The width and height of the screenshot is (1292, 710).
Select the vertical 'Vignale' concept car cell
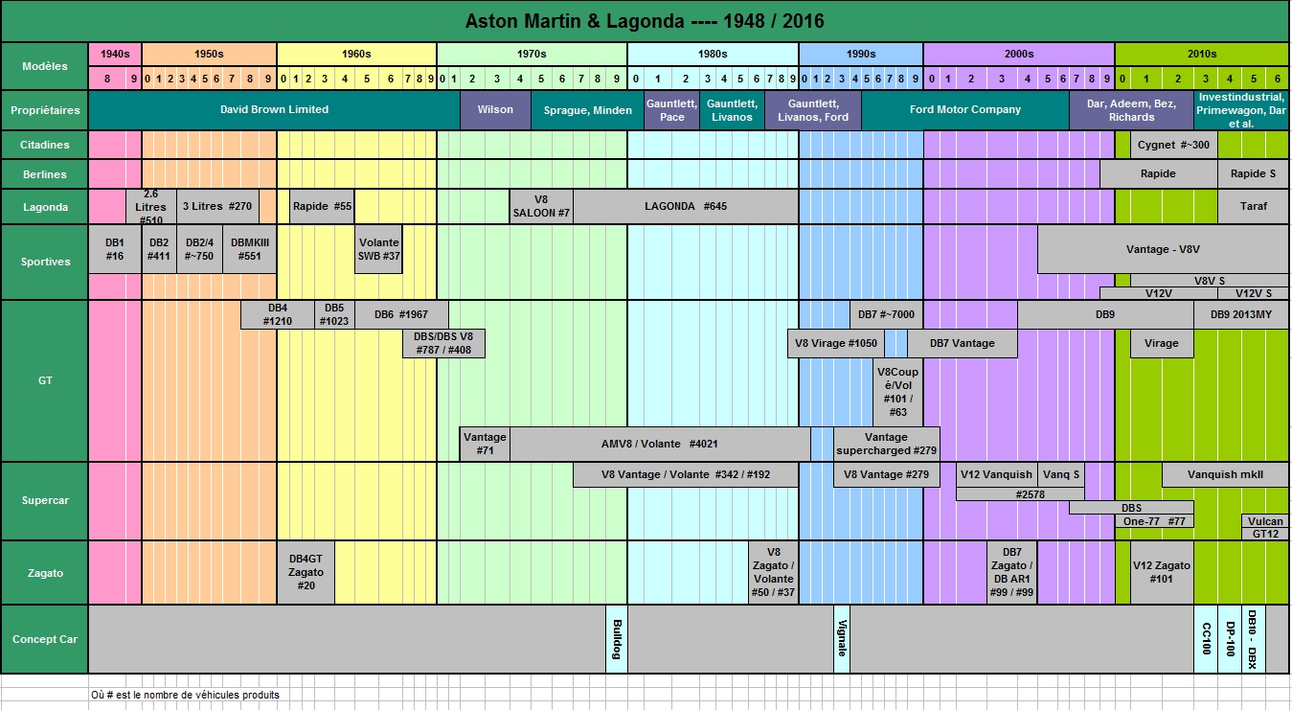click(x=842, y=639)
